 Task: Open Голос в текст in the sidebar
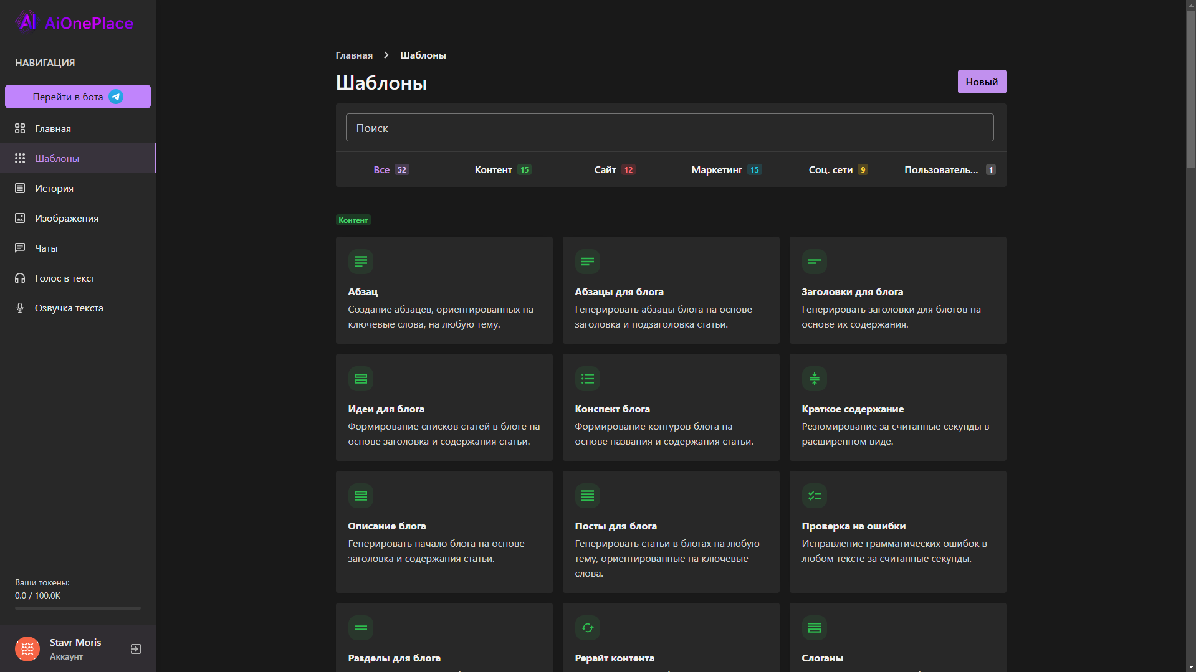click(65, 278)
